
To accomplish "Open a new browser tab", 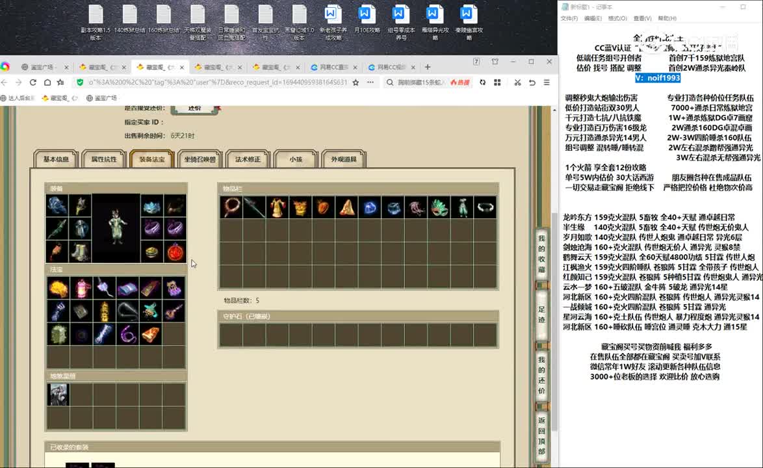I will tap(428, 67).
